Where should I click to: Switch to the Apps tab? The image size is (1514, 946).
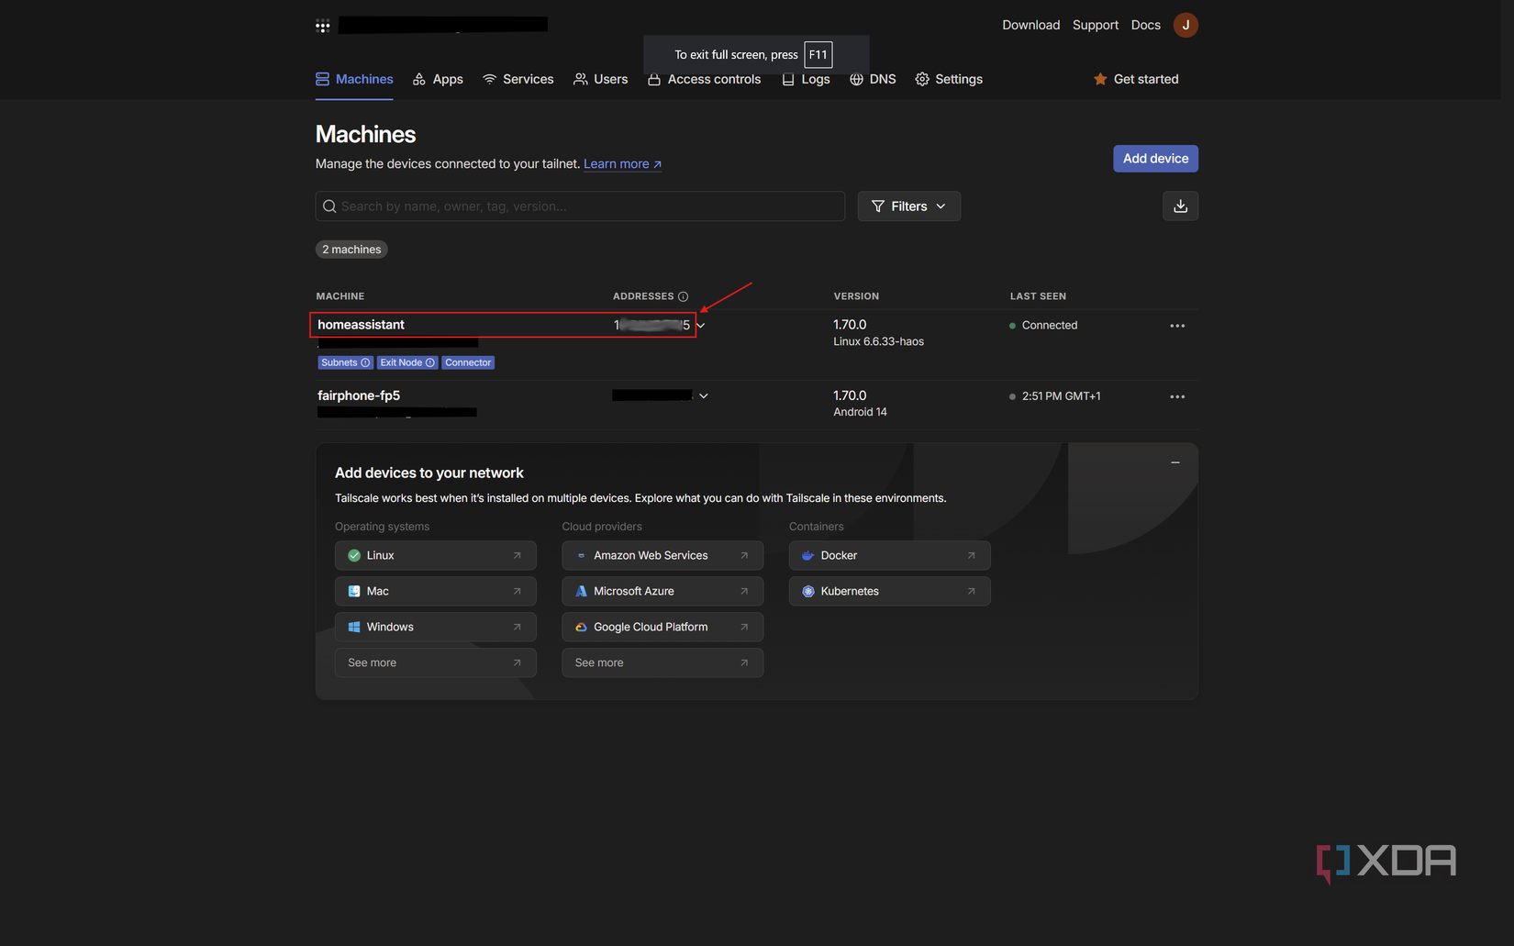(x=438, y=79)
